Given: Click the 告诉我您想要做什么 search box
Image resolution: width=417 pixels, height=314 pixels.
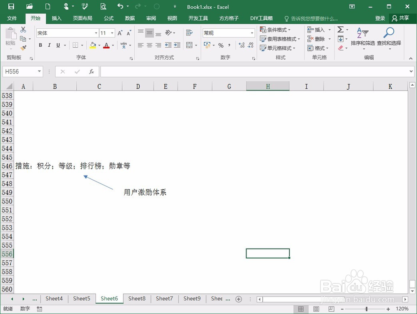Looking at the screenshot, I should pyautogui.click(x=311, y=18).
